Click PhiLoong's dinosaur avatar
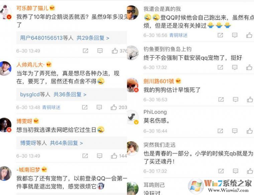Image resolution: width=254 pixels, height=195 pixels. coord(133,117)
